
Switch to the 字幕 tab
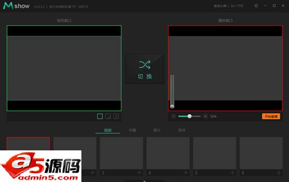click(x=133, y=130)
